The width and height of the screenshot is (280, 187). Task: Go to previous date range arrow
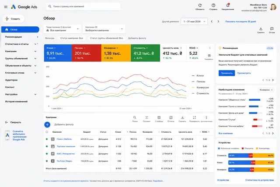click(x=212, y=21)
